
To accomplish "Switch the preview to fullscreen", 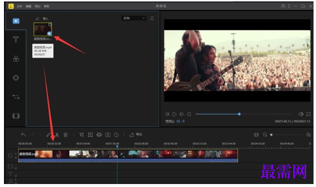I will pyautogui.click(x=309, y=114).
